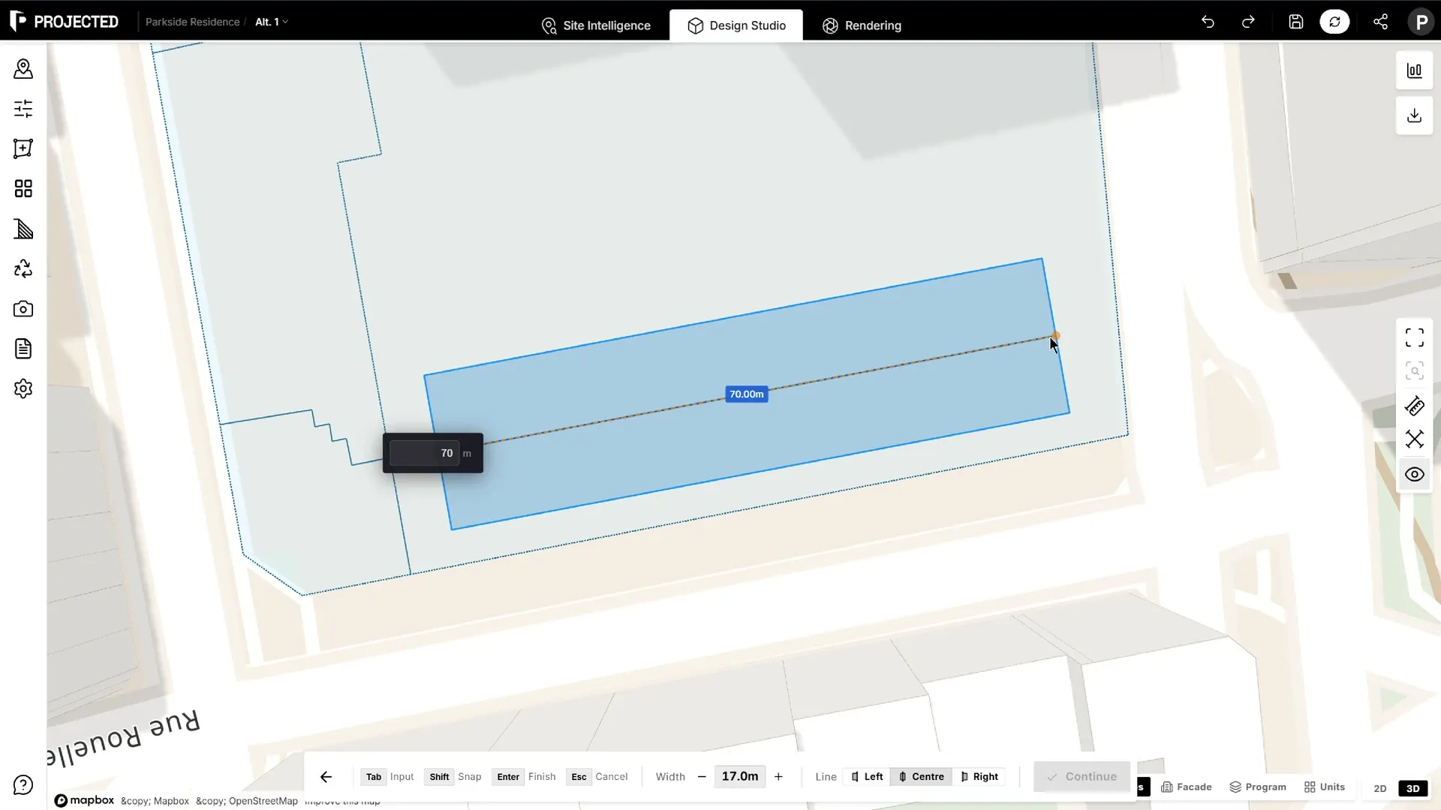Increase width with the plus button
Viewport: 1441px width, 810px height.
[778, 776]
